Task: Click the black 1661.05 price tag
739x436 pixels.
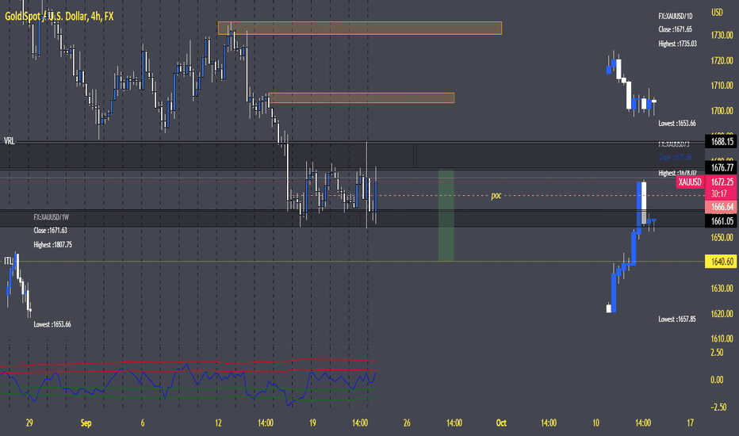Action: (x=721, y=221)
